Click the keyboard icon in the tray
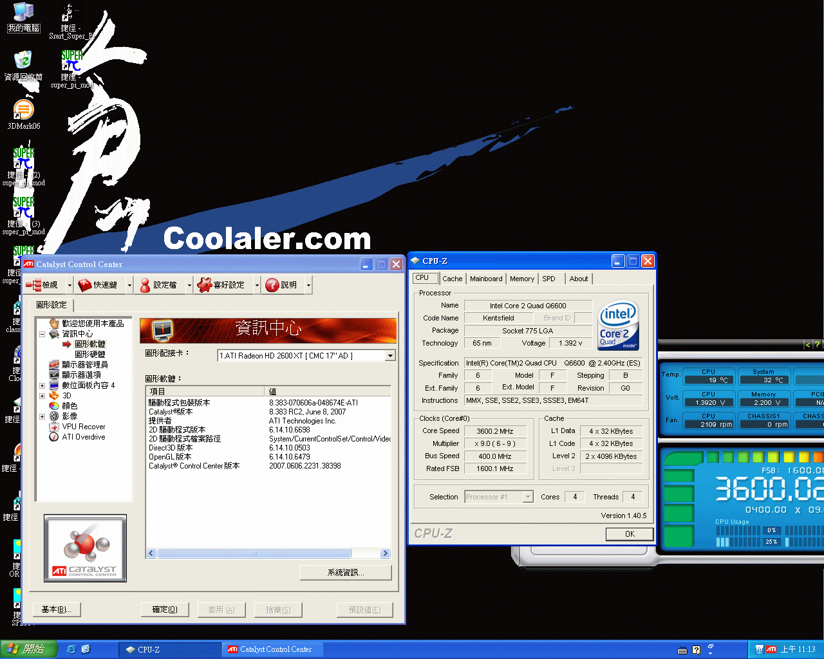824x659 pixels. [x=682, y=650]
